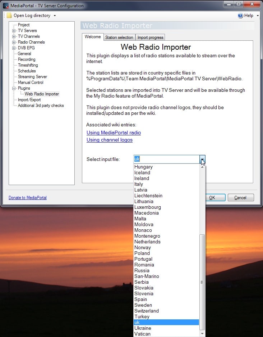Click the dropdown list scrollbar thumb
This screenshot has height=337, width=263.
(202, 282)
